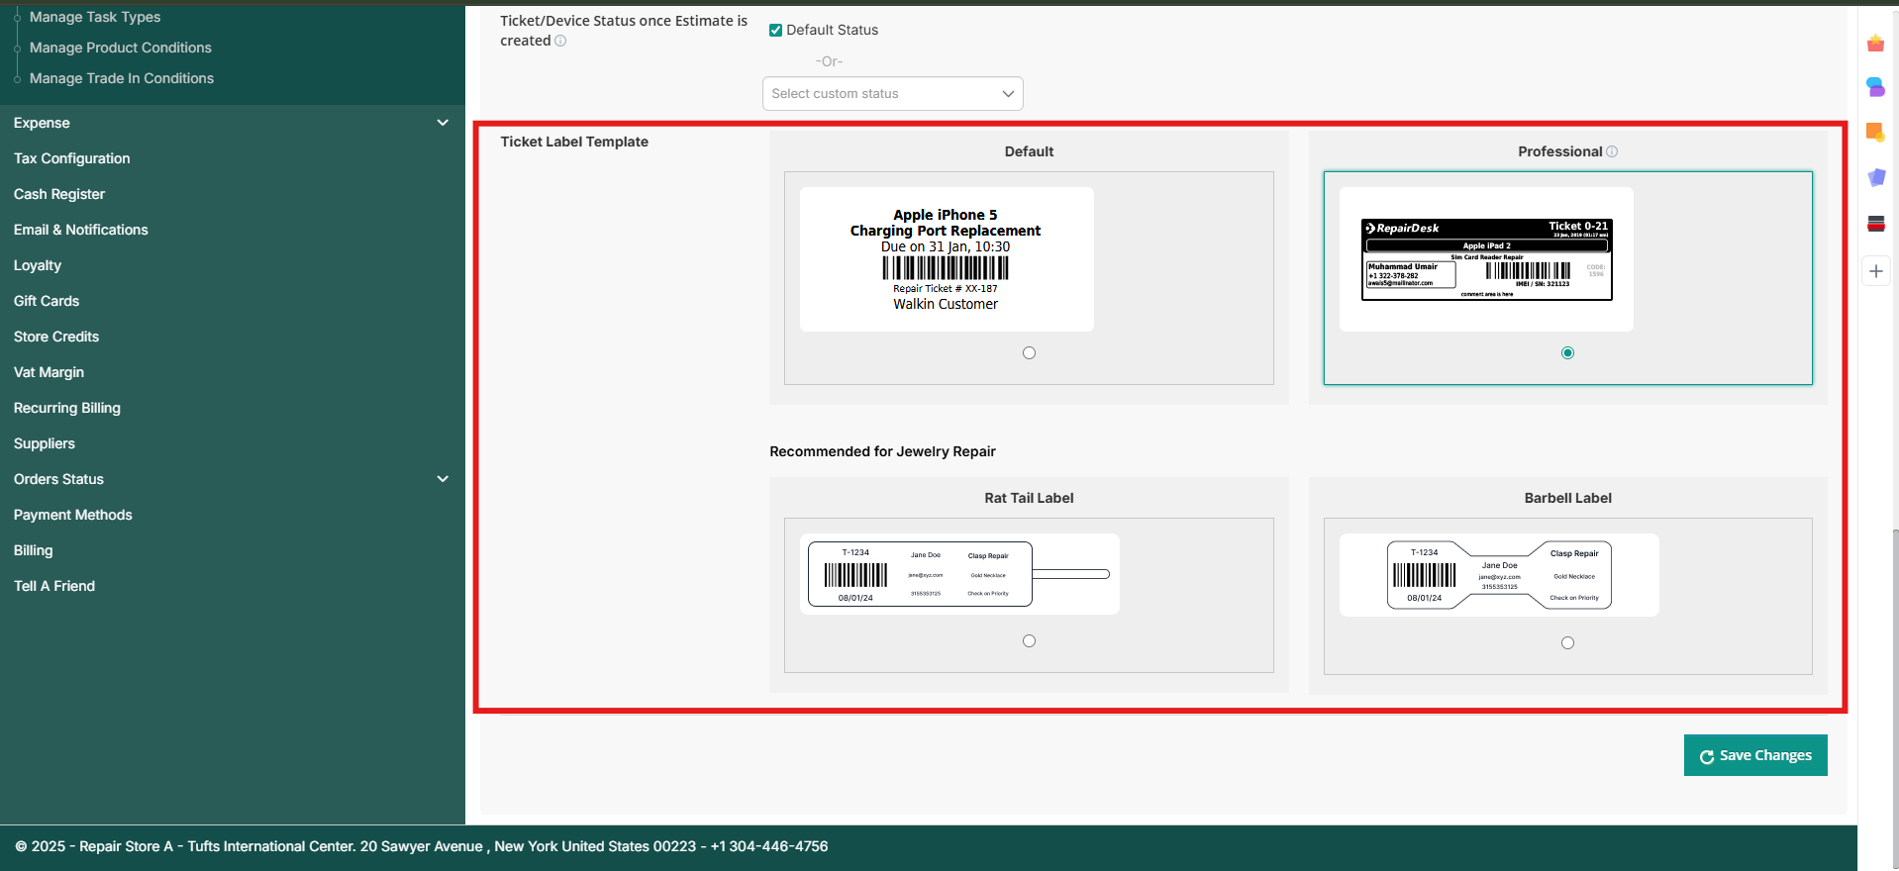
Task: Go to Cash Register settings
Action: (59, 194)
